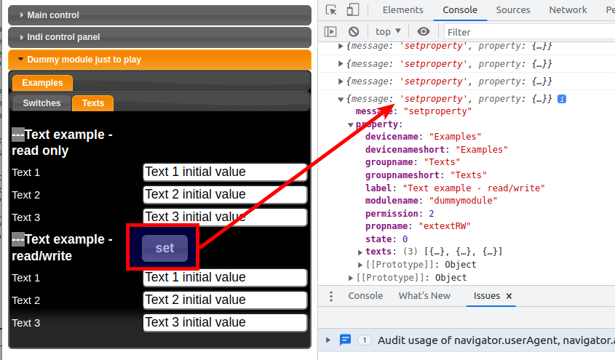Click the groupnameshort "Texts" value
The height and width of the screenshot is (360, 615).
(468, 175)
